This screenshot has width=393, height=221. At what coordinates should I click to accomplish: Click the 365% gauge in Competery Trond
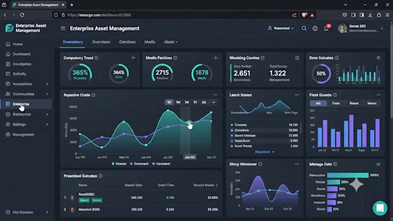click(80, 74)
